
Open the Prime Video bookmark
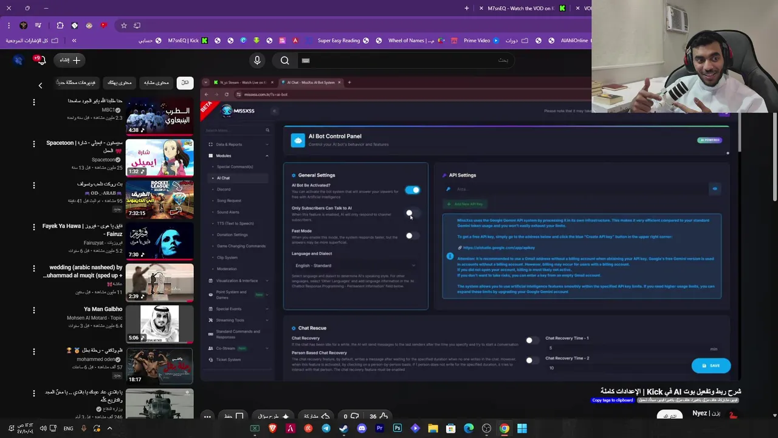coord(480,41)
